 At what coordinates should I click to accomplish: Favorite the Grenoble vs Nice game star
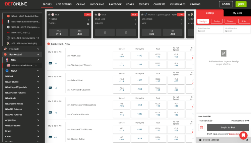(142, 15)
